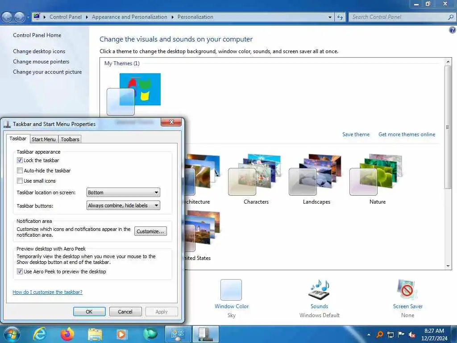Confirm with the OK button
Image resolution: width=457 pixels, height=343 pixels.
coord(89,311)
